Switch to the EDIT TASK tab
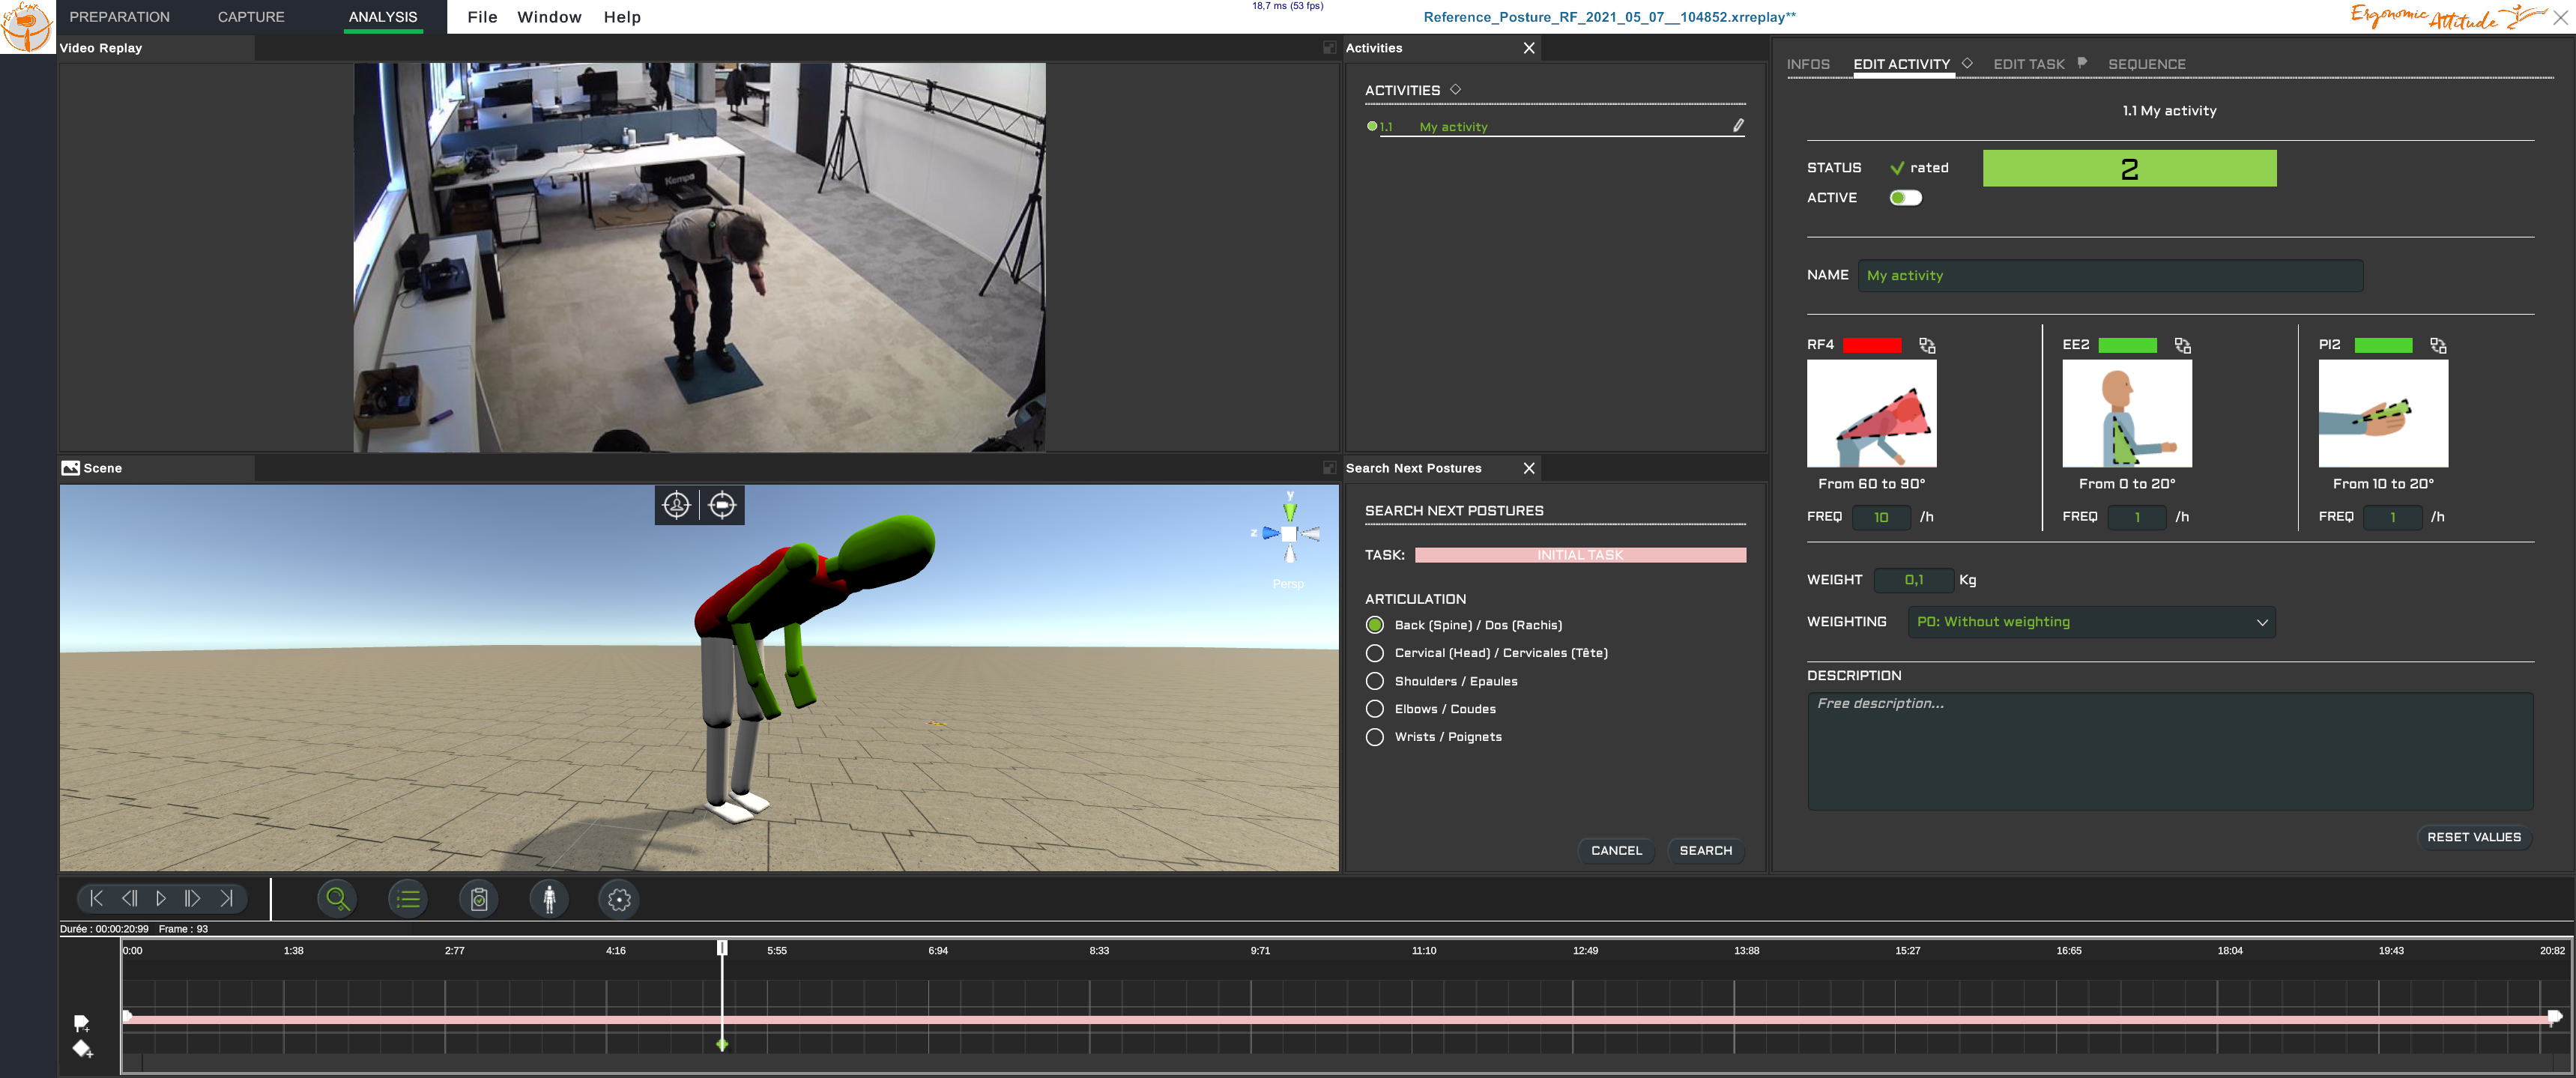Image resolution: width=2576 pixels, height=1078 pixels. coord(2029,64)
